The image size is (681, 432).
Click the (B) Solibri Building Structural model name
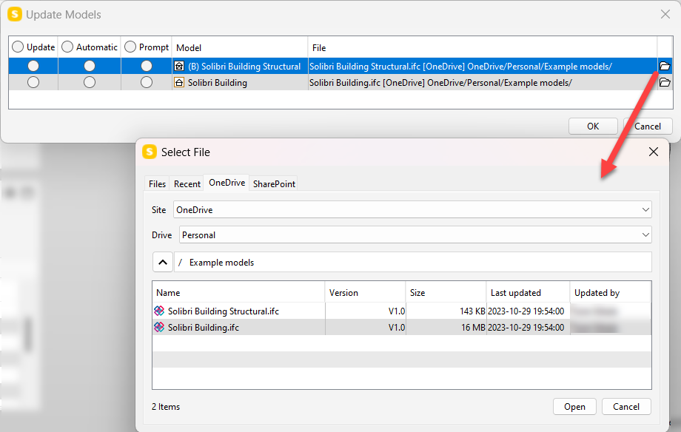tap(244, 67)
